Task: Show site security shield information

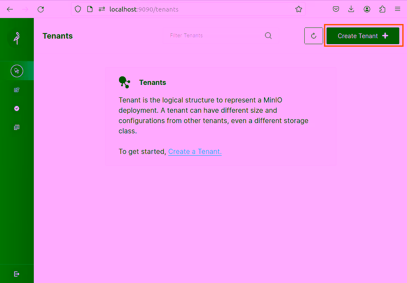Action: pyautogui.click(x=77, y=9)
